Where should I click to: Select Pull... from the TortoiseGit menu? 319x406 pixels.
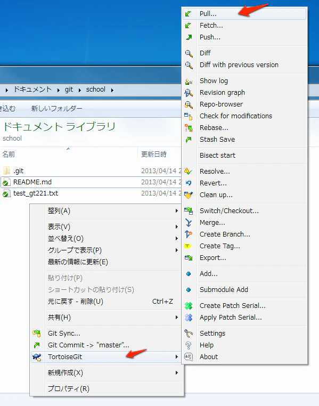(244, 14)
